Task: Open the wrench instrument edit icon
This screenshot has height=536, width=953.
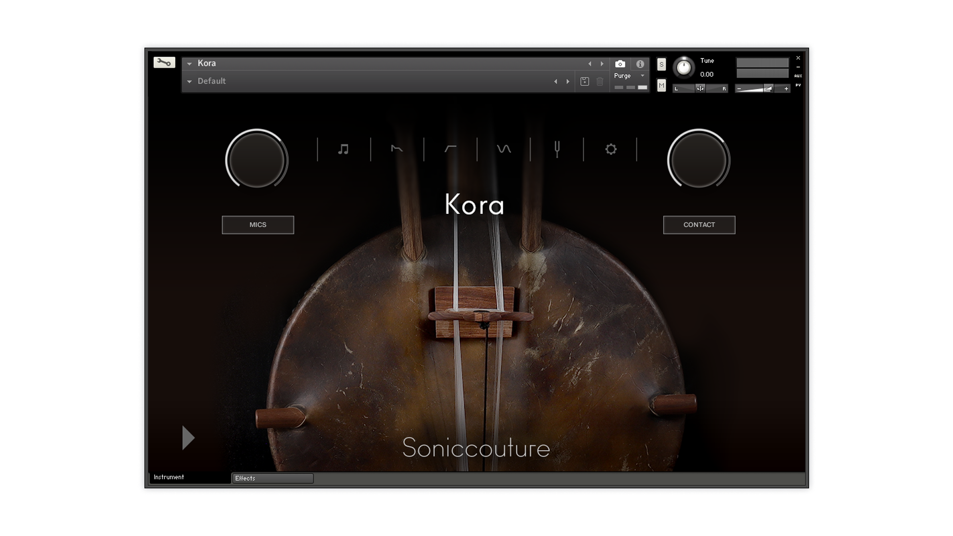Action: [164, 63]
